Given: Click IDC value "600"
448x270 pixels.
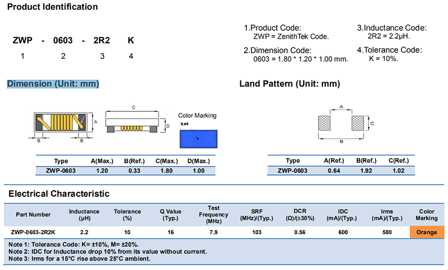Looking at the screenshot, I should click(x=343, y=233).
